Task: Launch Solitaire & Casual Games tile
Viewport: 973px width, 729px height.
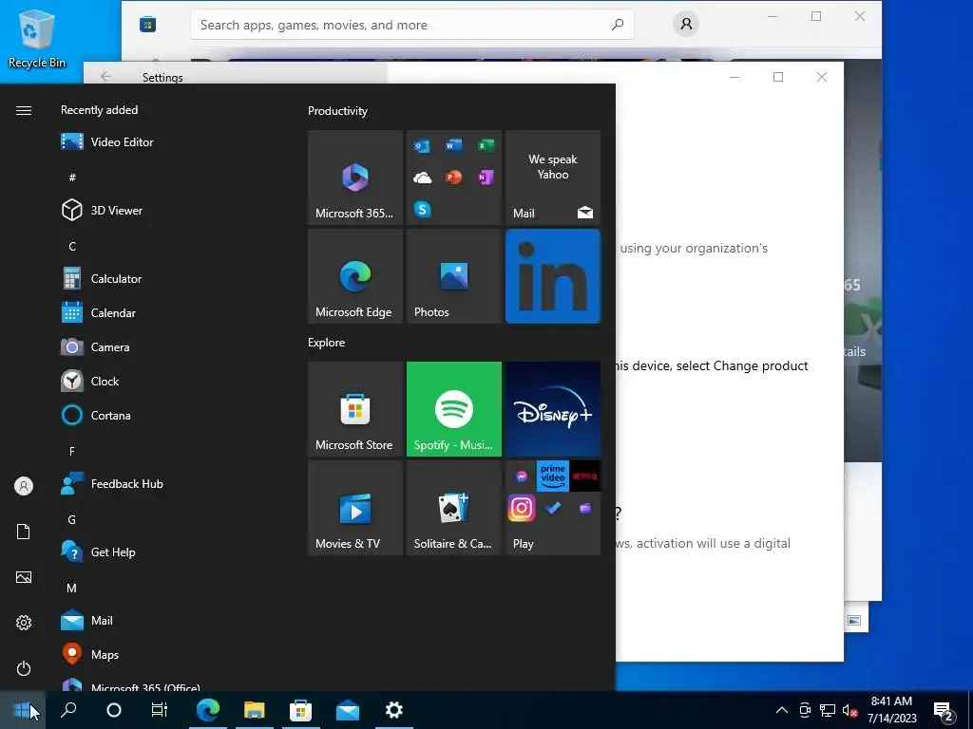Action: (454, 508)
